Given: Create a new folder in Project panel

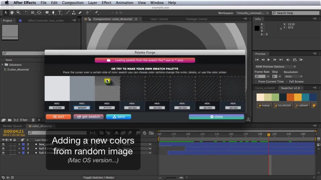Looking at the screenshot, I should [10, 120].
